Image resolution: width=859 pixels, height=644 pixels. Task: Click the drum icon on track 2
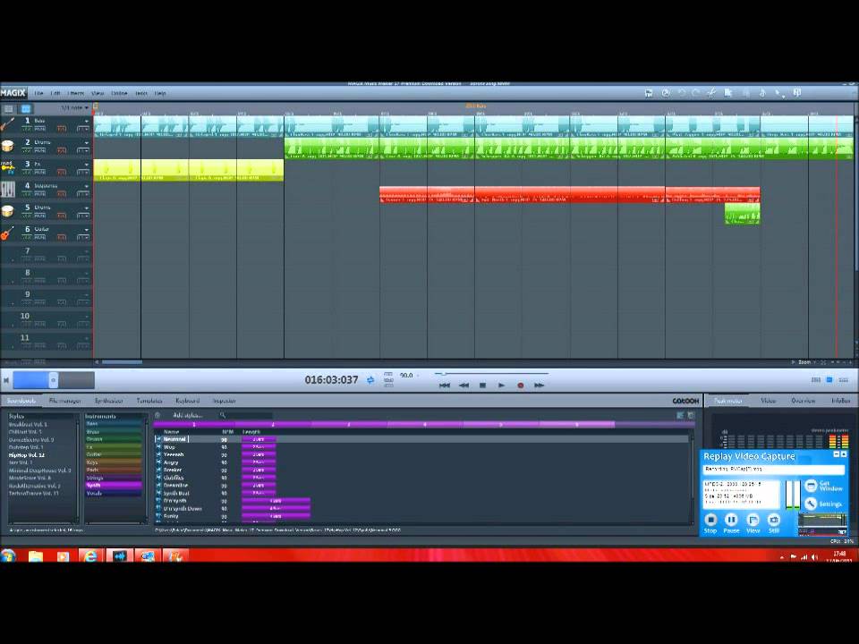[8, 146]
